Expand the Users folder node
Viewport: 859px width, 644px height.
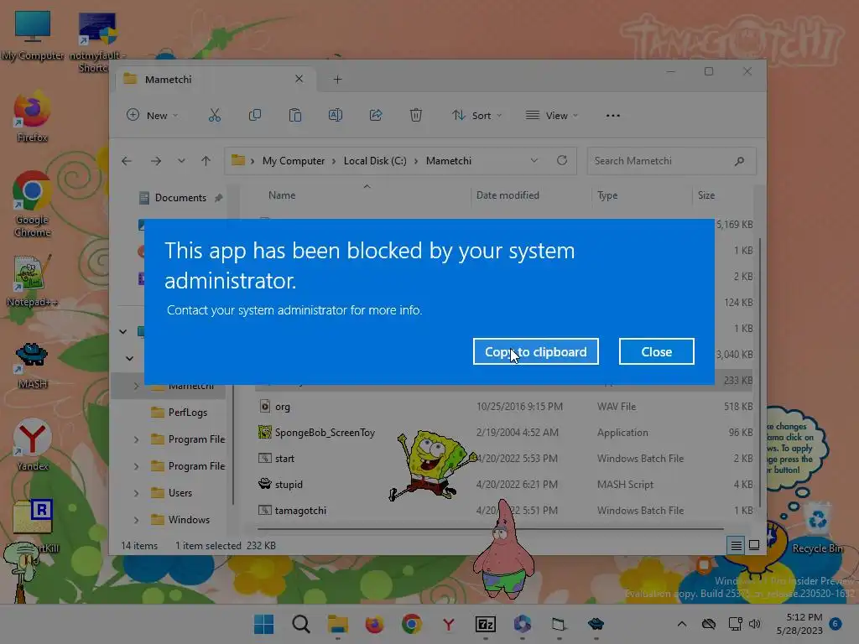pyautogui.click(x=136, y=493)
